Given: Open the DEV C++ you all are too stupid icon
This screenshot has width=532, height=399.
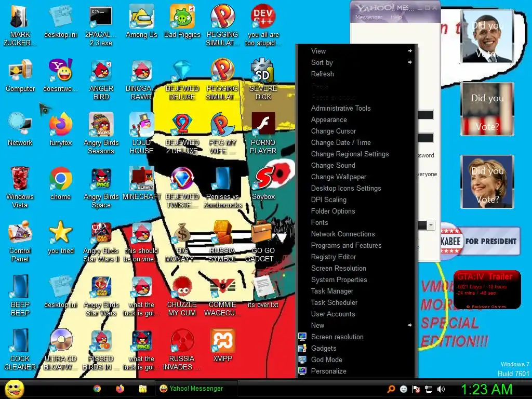Looking at the screenshot, I should click(263, 25).
